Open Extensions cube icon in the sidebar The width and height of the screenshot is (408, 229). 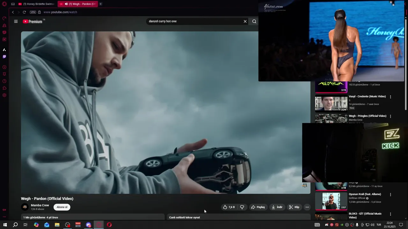[x=4, y=88]
